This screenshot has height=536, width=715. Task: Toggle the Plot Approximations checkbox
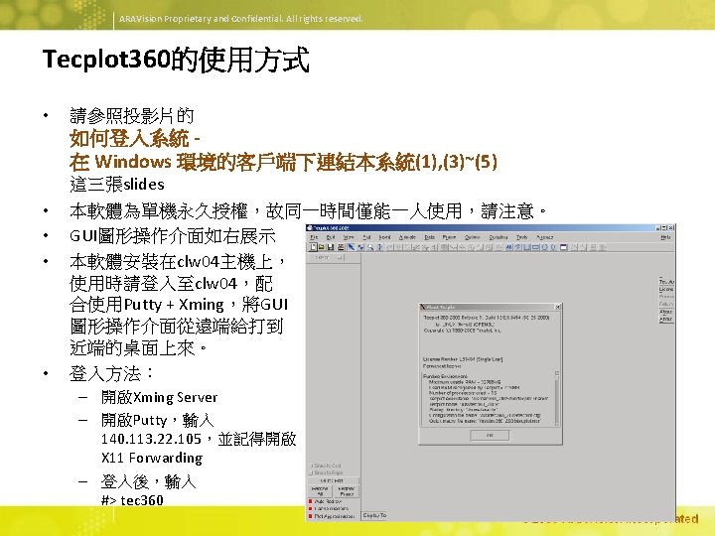(x=310, y=516)
